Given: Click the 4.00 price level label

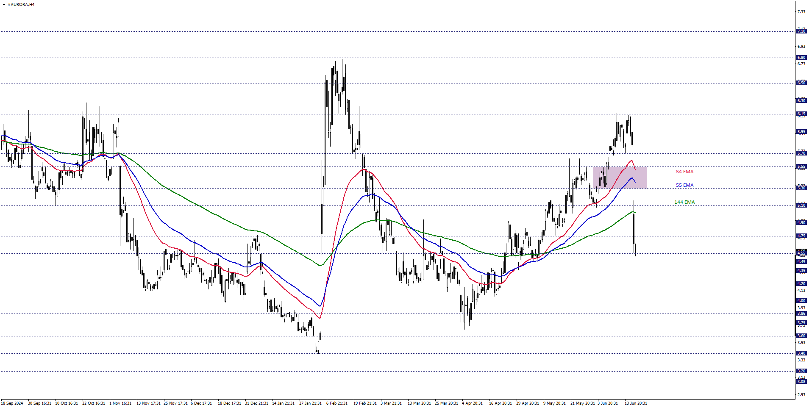Looking at the screenshot, I should pos(801,301).
